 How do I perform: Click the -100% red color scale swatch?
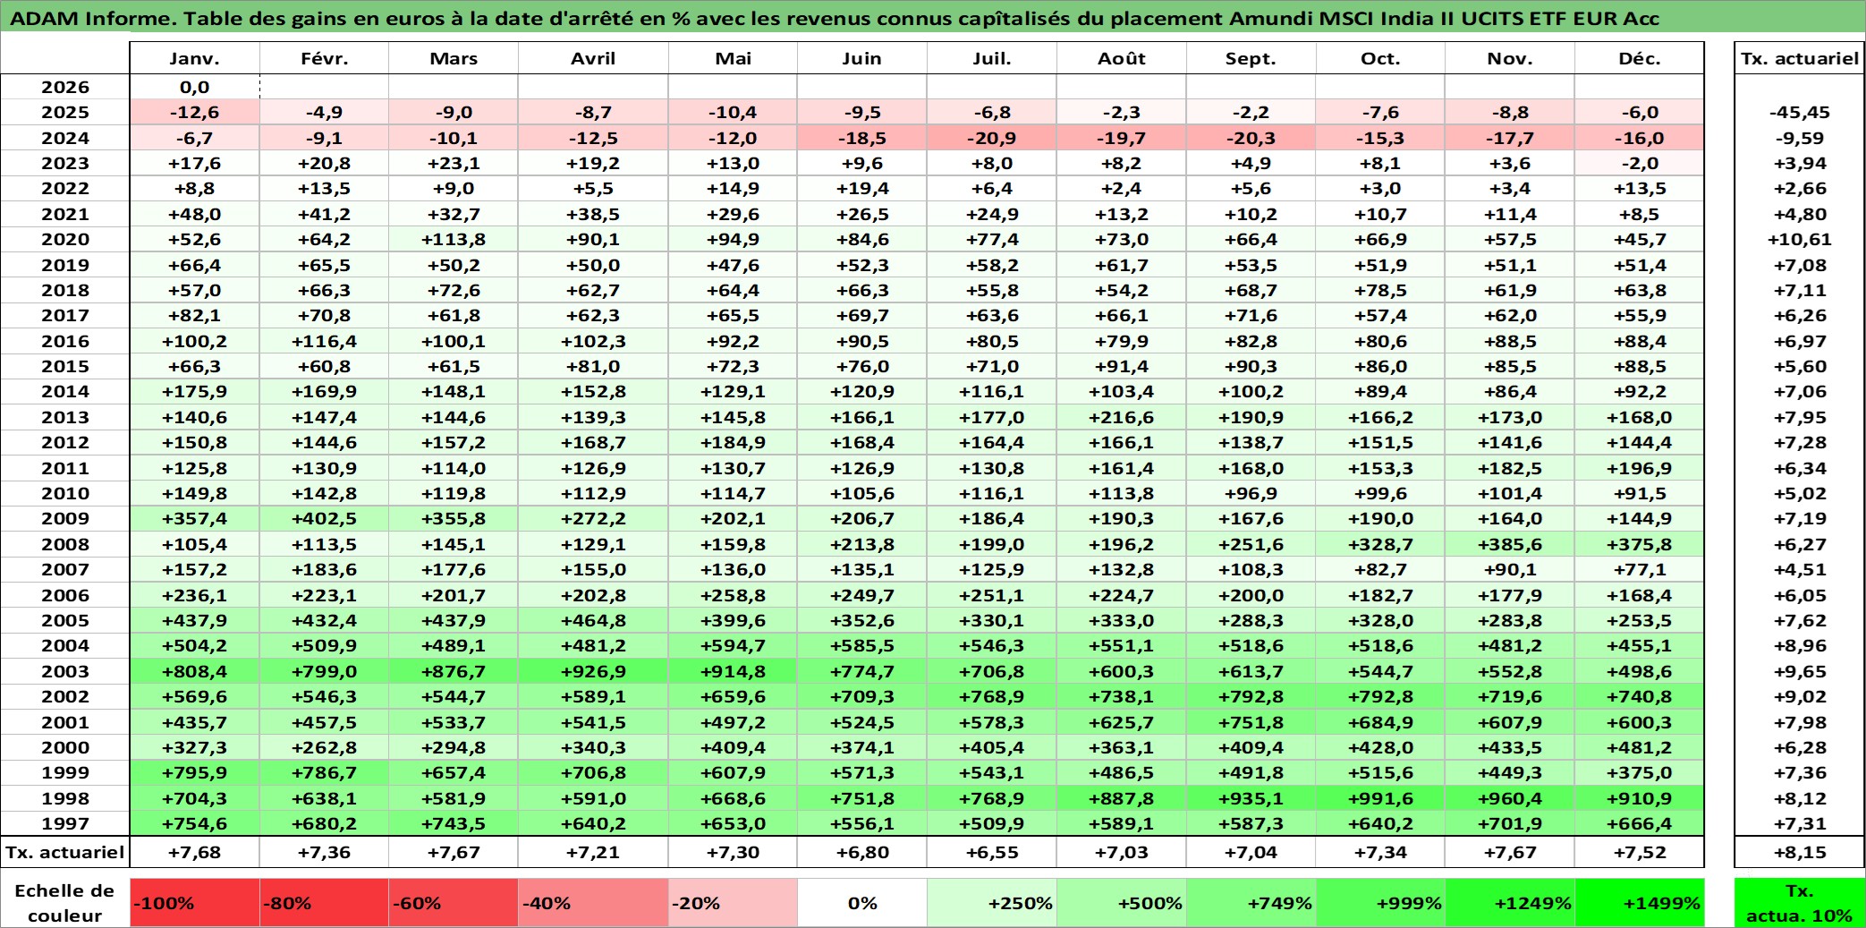pos(195,902)
